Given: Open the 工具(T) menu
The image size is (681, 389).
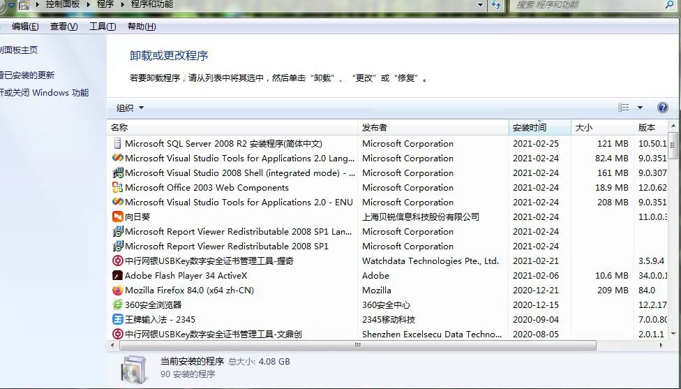Looking at the screenshot, I should pos(103,27).
